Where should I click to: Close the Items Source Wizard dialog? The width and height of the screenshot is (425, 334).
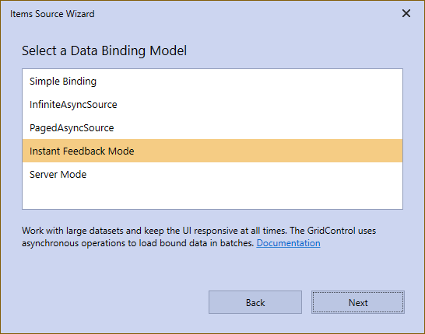pyautogui.click(x=406, y=13)
